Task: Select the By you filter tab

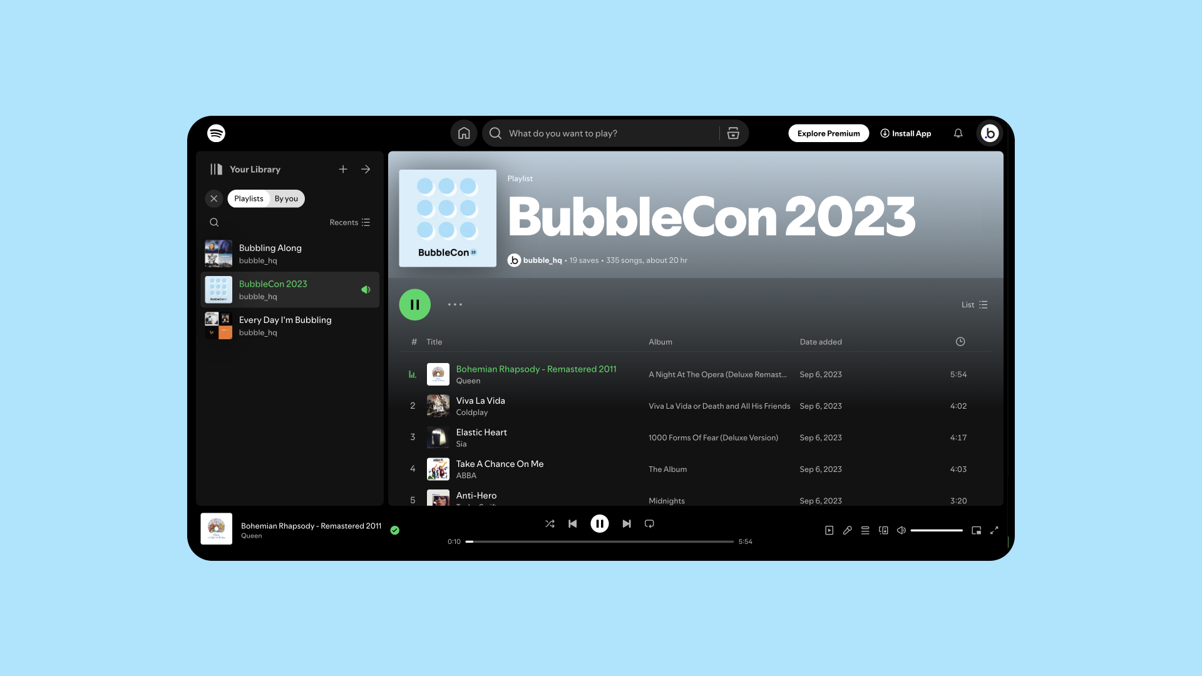Action: pyautogui.click(x=287, y=198)
